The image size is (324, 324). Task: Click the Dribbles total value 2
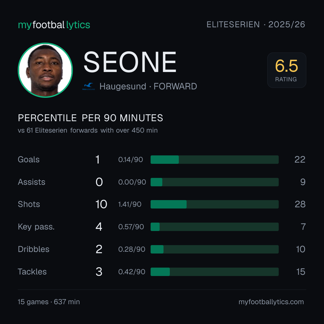point(99,249)
